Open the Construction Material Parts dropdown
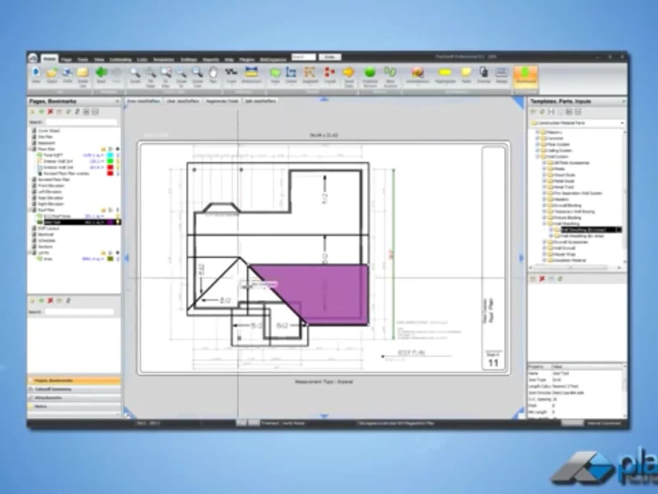The height and width of the screenshot is (494, 658). pyautogui.click(x=622, y=123)
